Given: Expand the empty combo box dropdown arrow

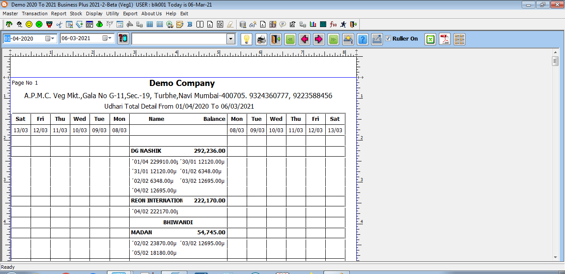Looking at the screenshot, I should 231,39.
